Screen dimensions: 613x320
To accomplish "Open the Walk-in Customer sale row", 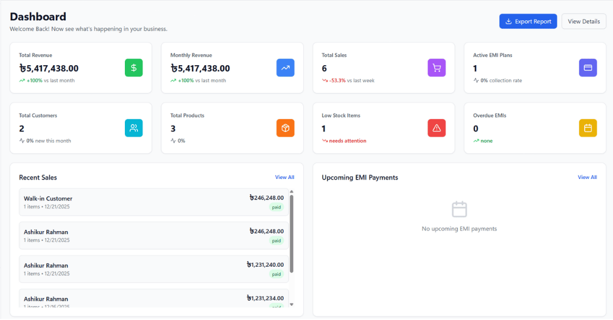I will click(154, 202).
